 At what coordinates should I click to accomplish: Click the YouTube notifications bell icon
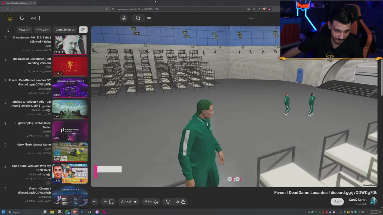click(x=22, y=18)
